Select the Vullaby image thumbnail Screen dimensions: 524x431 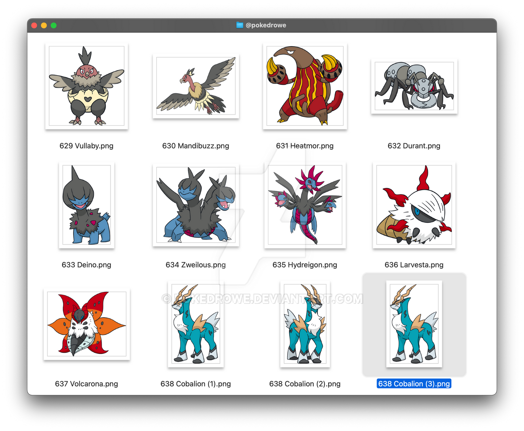pos(87,86)
